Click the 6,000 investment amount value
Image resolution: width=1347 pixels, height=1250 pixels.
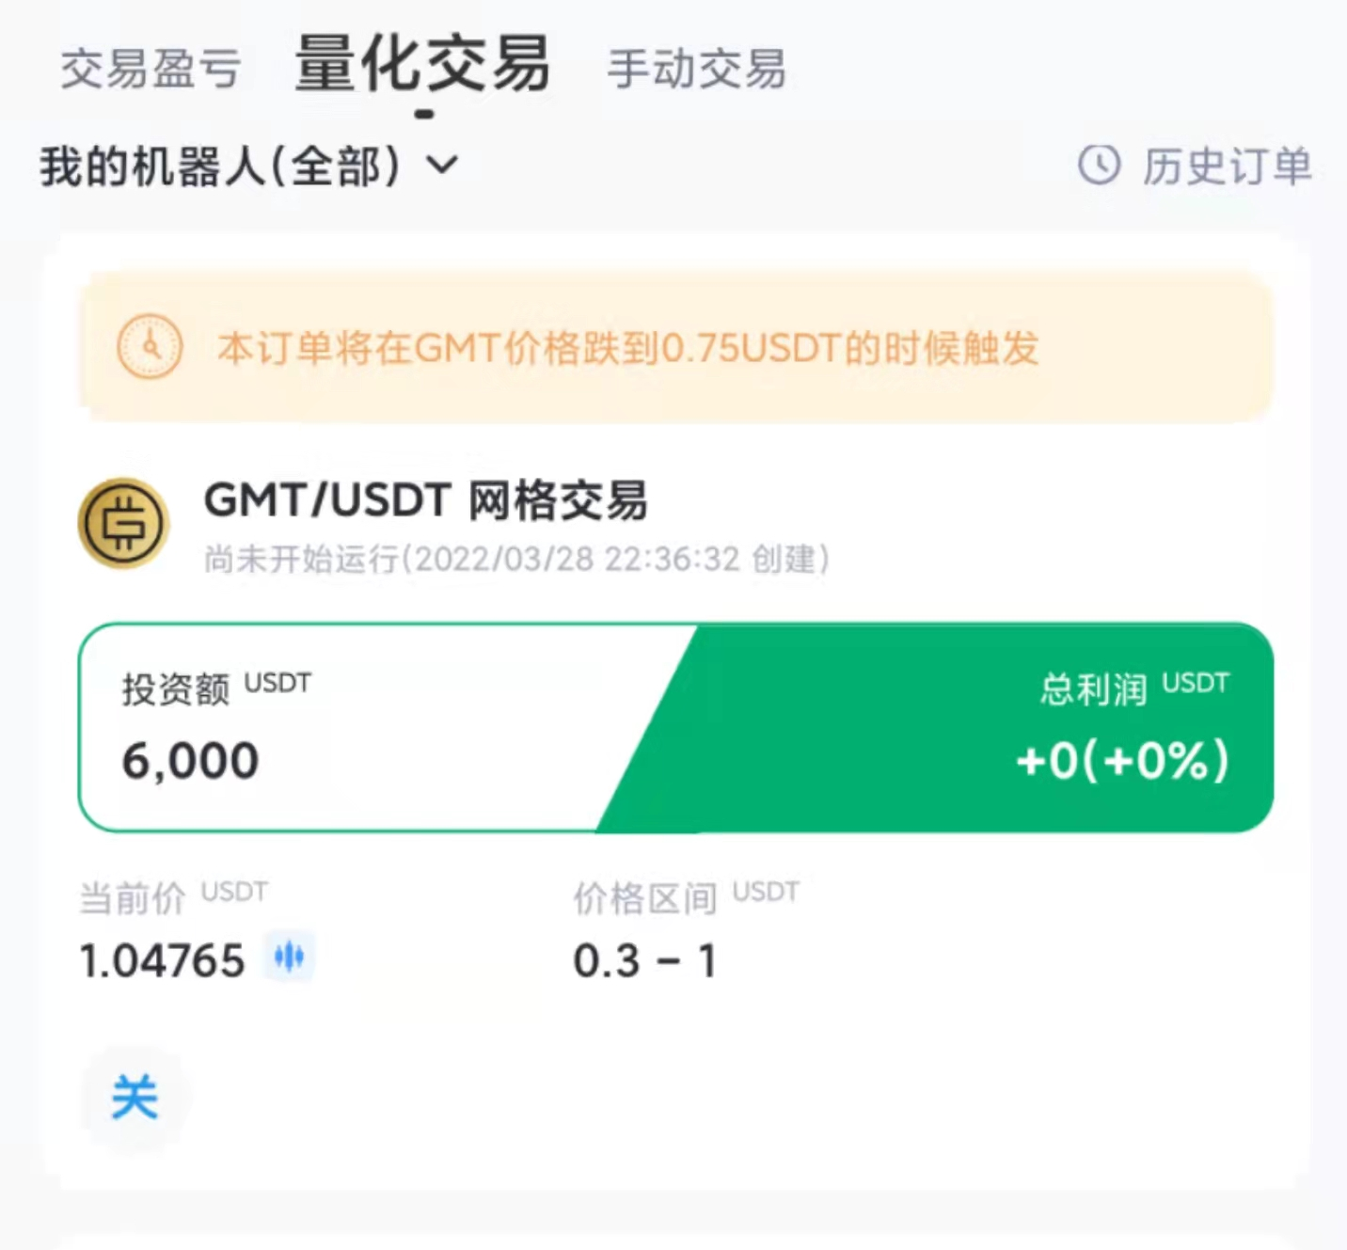(190, 761)
